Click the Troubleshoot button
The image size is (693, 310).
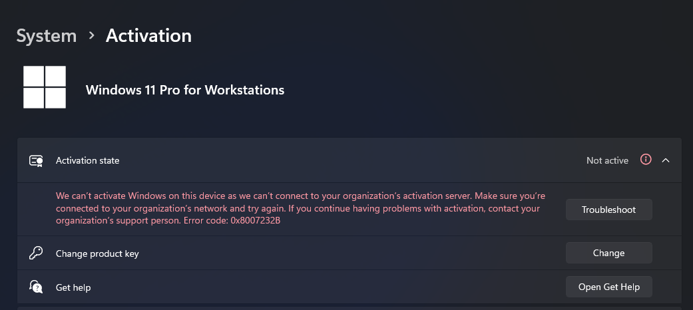(608, 210)
